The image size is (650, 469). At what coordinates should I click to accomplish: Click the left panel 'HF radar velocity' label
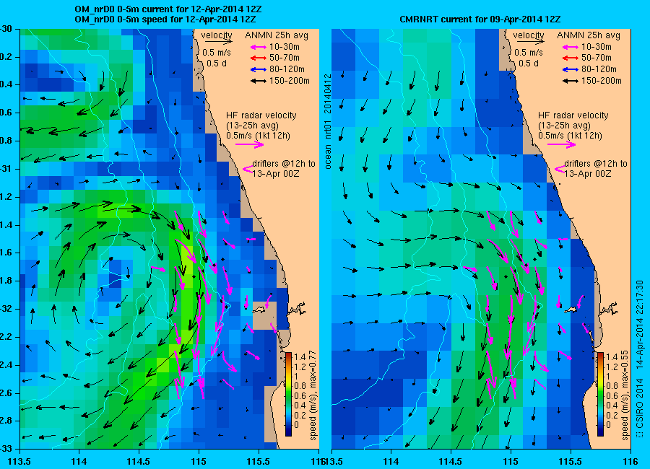pos(261,115)
